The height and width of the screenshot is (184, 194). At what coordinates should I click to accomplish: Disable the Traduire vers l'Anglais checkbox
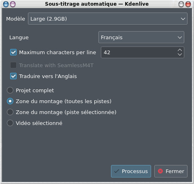point(13,76)
